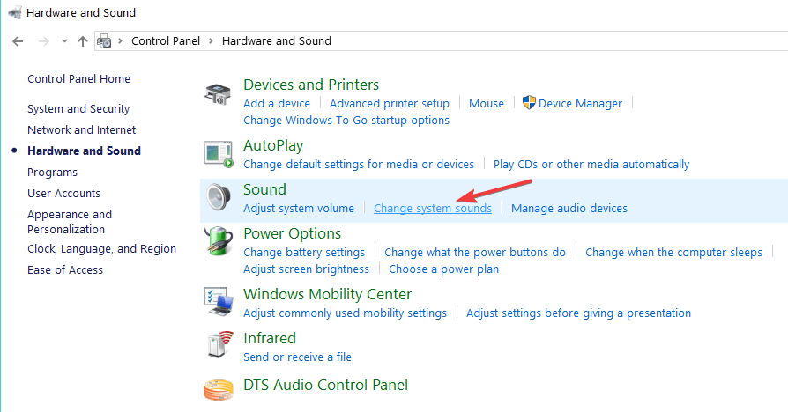Image resolution: width=788 pixels, height=412 pixels.
Task: Click the up arrow to parent folder
Action: [x=83, y=41]
